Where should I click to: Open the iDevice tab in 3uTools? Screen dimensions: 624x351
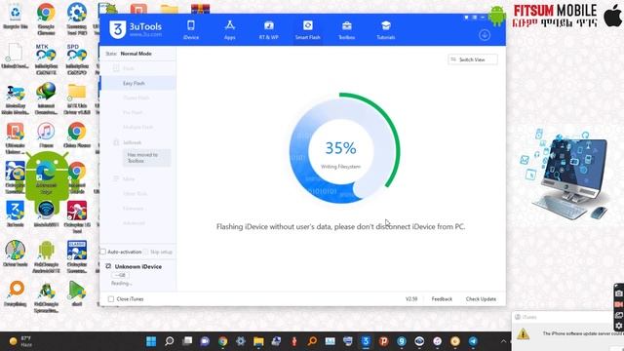pyautogui.click(x=191, y=30)
